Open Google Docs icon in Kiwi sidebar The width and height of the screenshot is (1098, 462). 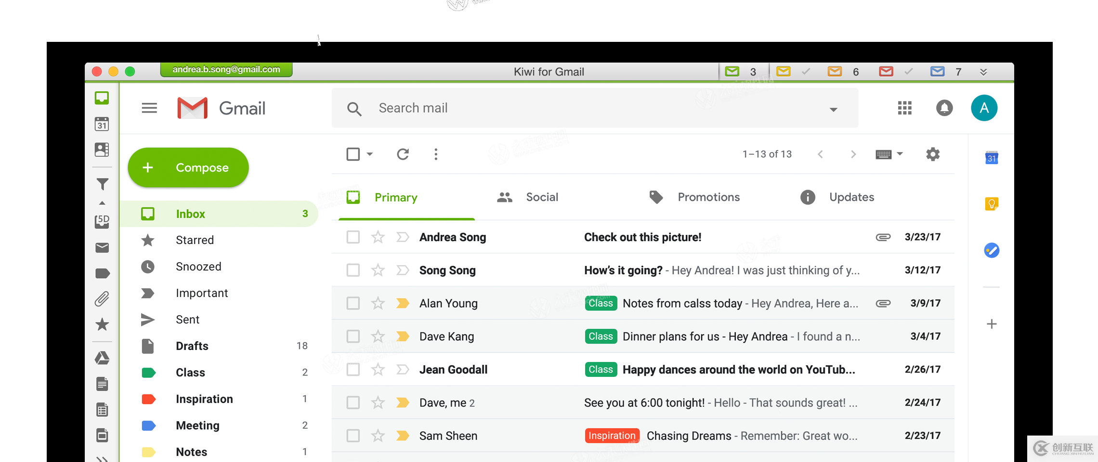[x=102, y=384]
